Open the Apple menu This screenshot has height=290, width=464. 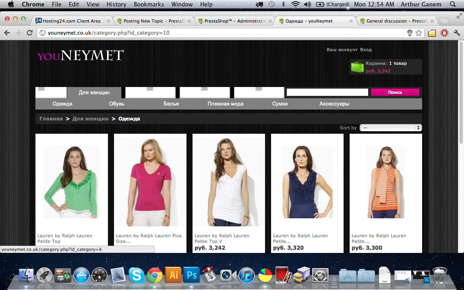11,4
